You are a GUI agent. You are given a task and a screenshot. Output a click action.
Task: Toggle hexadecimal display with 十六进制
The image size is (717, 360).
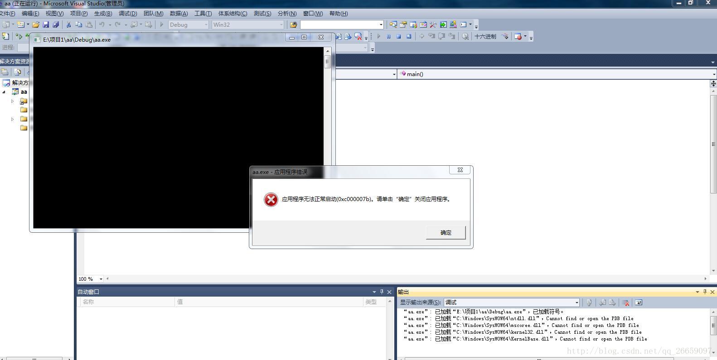pyautogui.click(x=485, y=36)
